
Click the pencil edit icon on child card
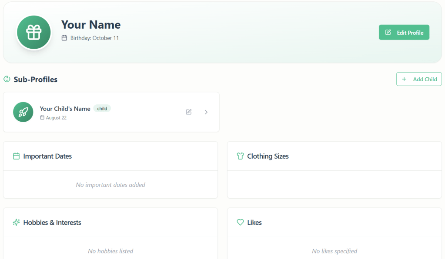coord(189,112)
